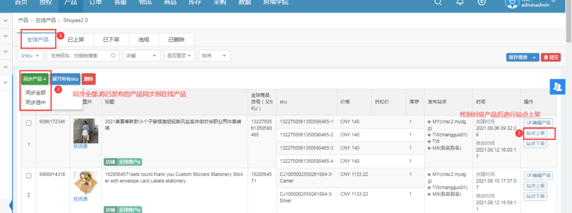Screen dimensions: 572x213
Task: Click the first product's thumbnail image
Action: (x=82, y=131)
